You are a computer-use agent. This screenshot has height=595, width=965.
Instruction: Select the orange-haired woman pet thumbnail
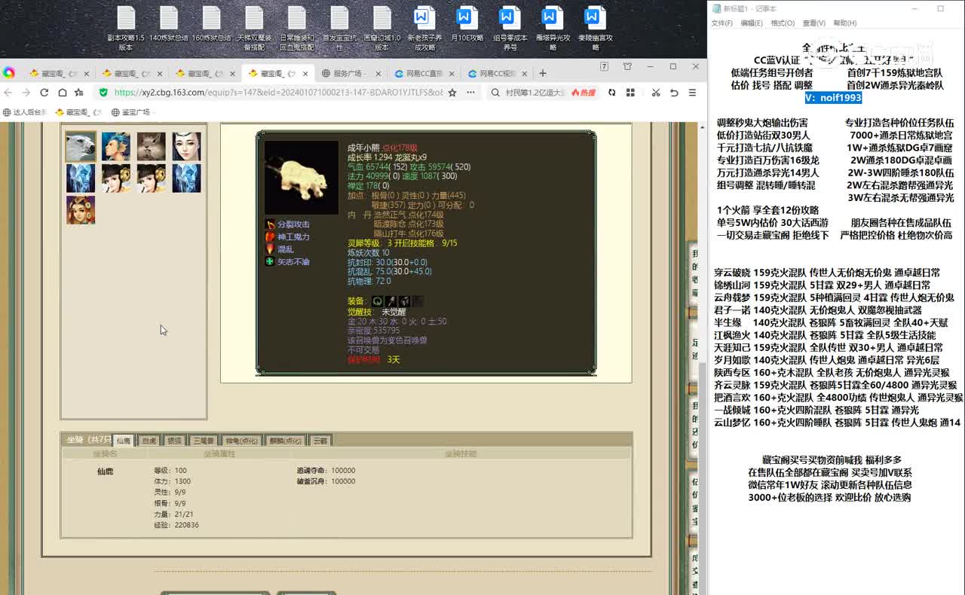tap(81, 210)
